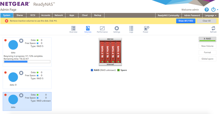Click the New Volume button

(207, 46)
